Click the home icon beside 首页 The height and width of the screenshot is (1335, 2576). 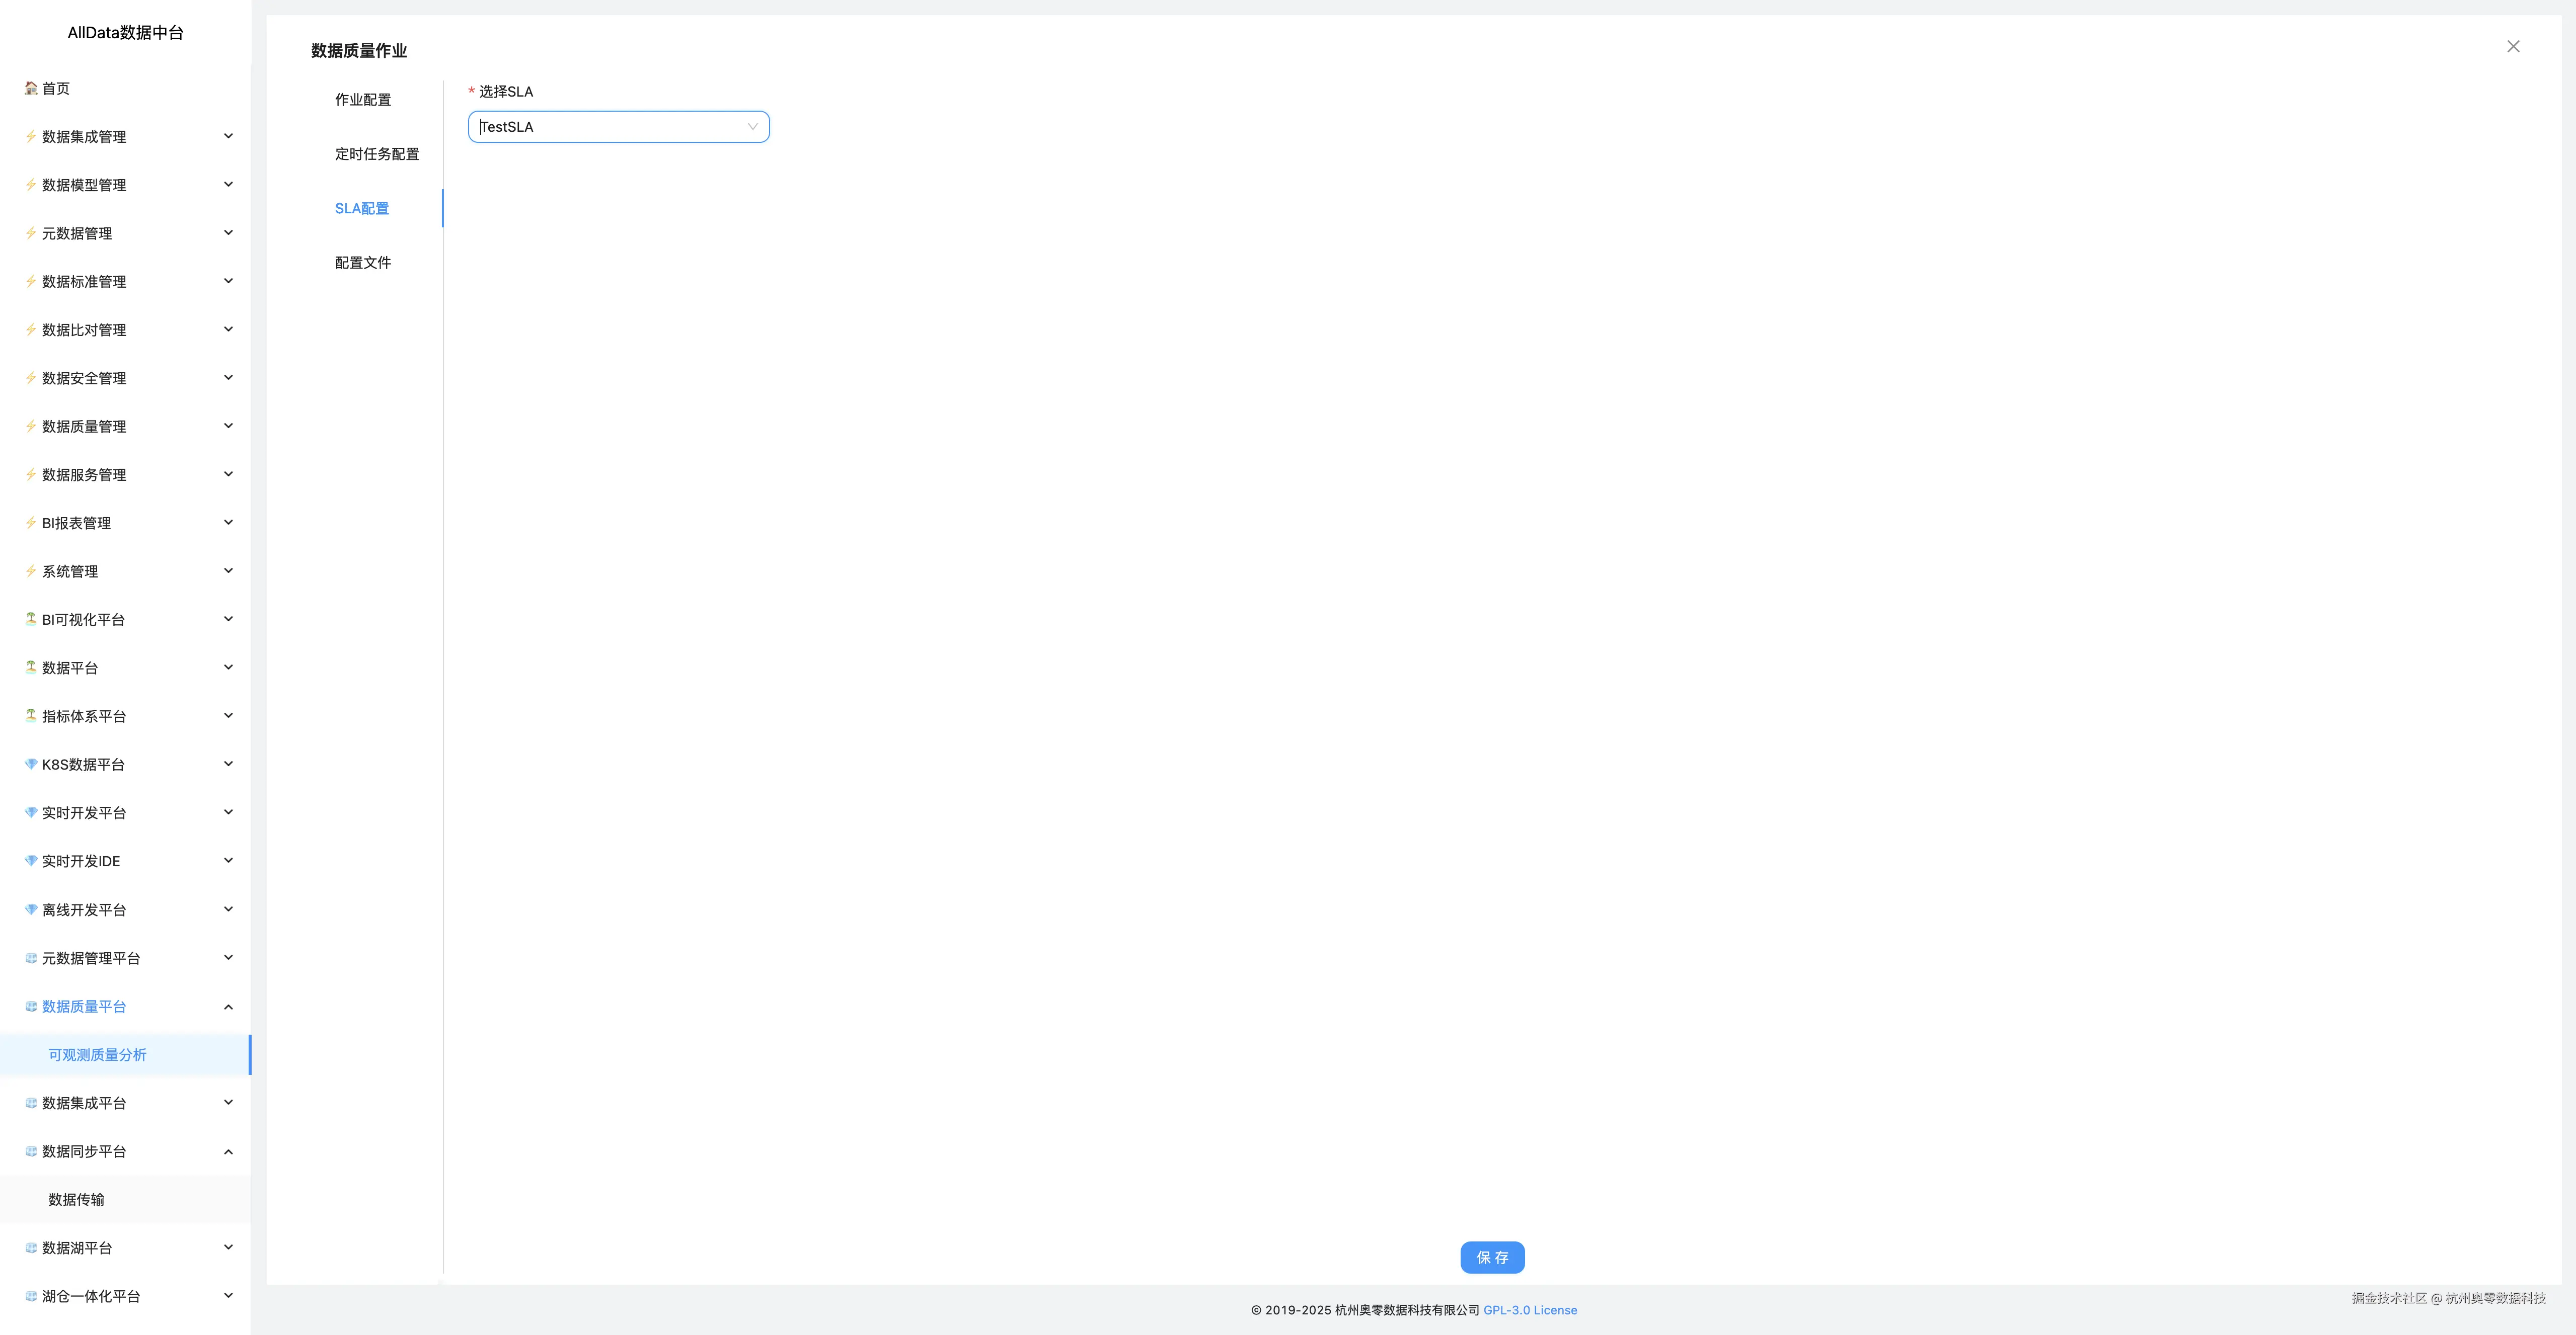coord(31,88)
